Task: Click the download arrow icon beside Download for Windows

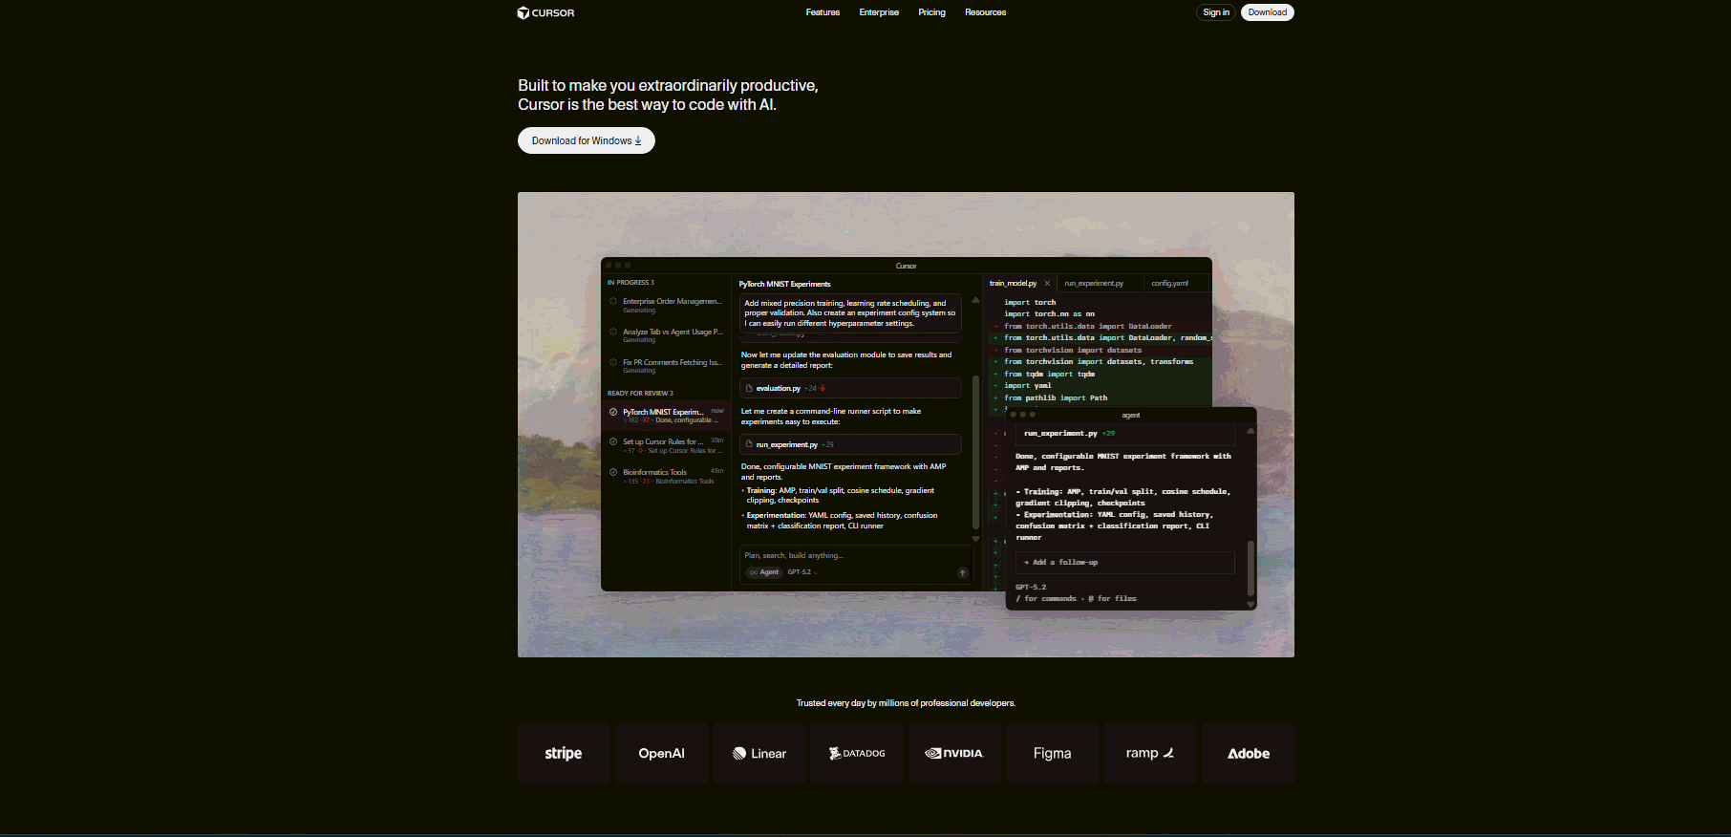Action: coord(638,140)
